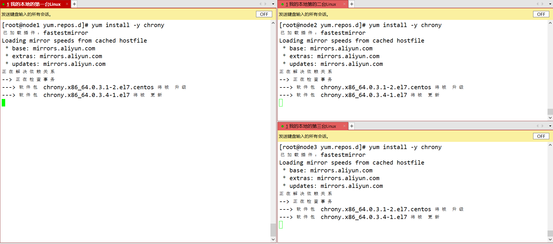Close the 我的本地的第三台Linux tab
This screenshot has height=244, width=553.
point(344,126)
